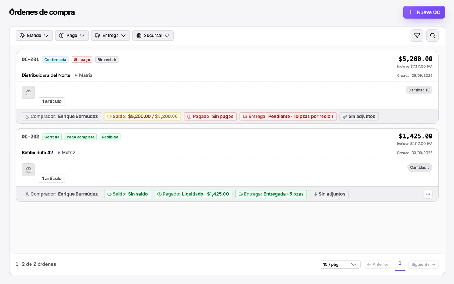Open the Sucursal filter dropdown
The width and height of the screenshot is (454, 284).
point(153,35)
